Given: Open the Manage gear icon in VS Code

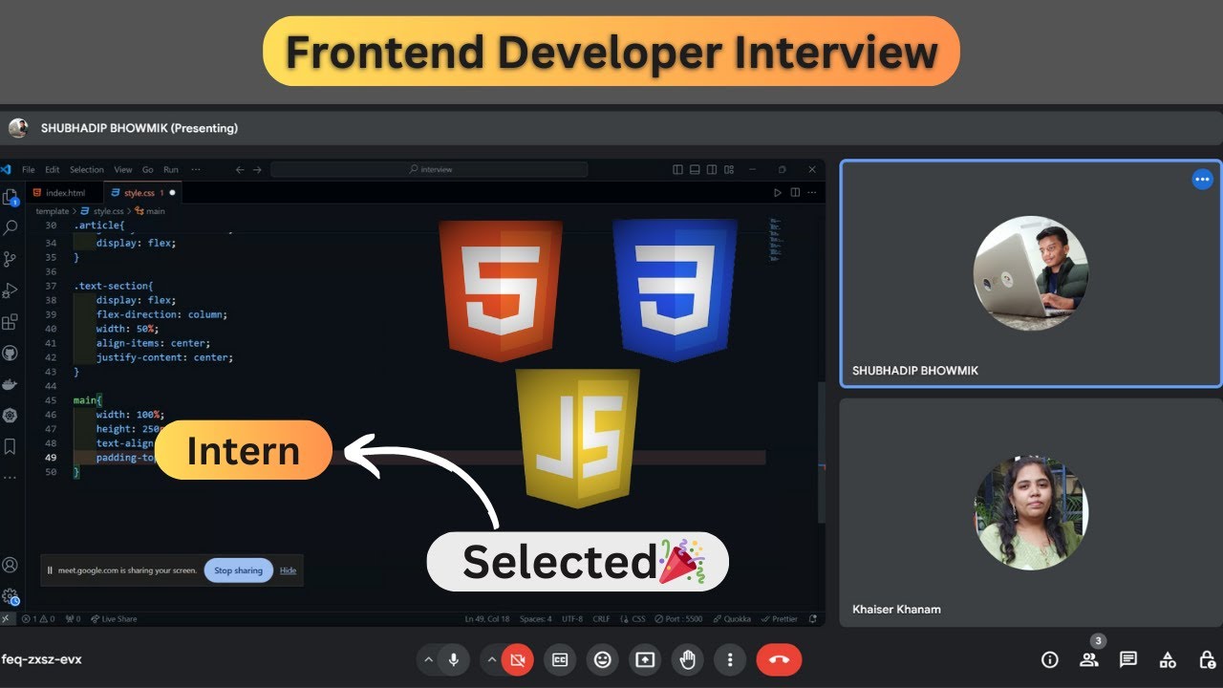Looking at the screenshot, I should (x=11, y=596).
